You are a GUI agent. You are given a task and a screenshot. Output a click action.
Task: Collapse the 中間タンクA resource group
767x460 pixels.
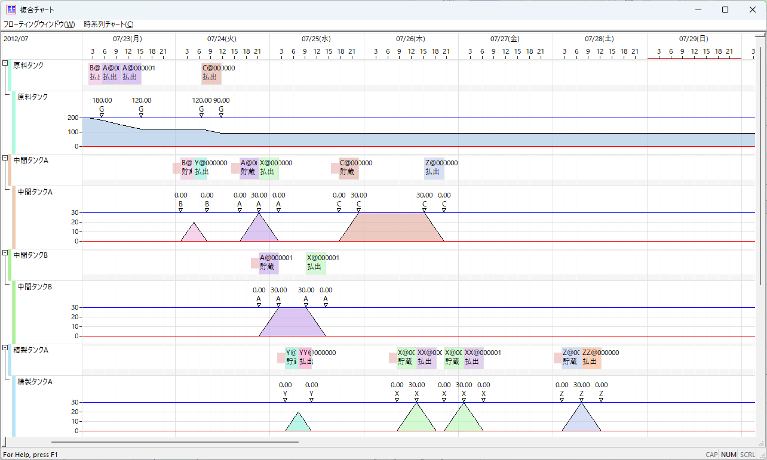[5, 158]
